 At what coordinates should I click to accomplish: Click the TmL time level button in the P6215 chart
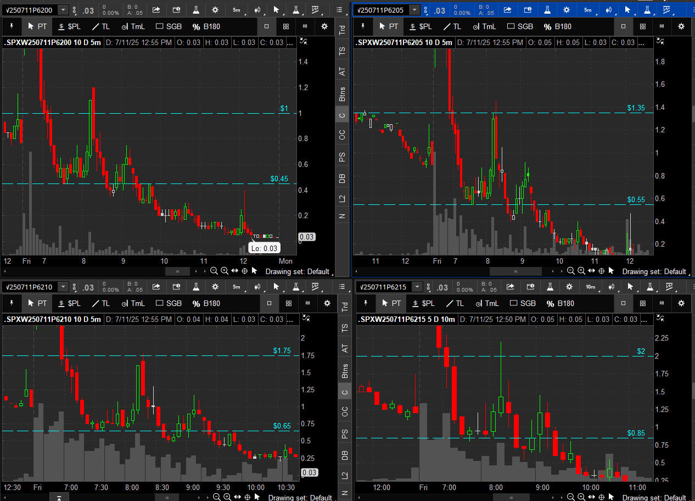(486, 303)
